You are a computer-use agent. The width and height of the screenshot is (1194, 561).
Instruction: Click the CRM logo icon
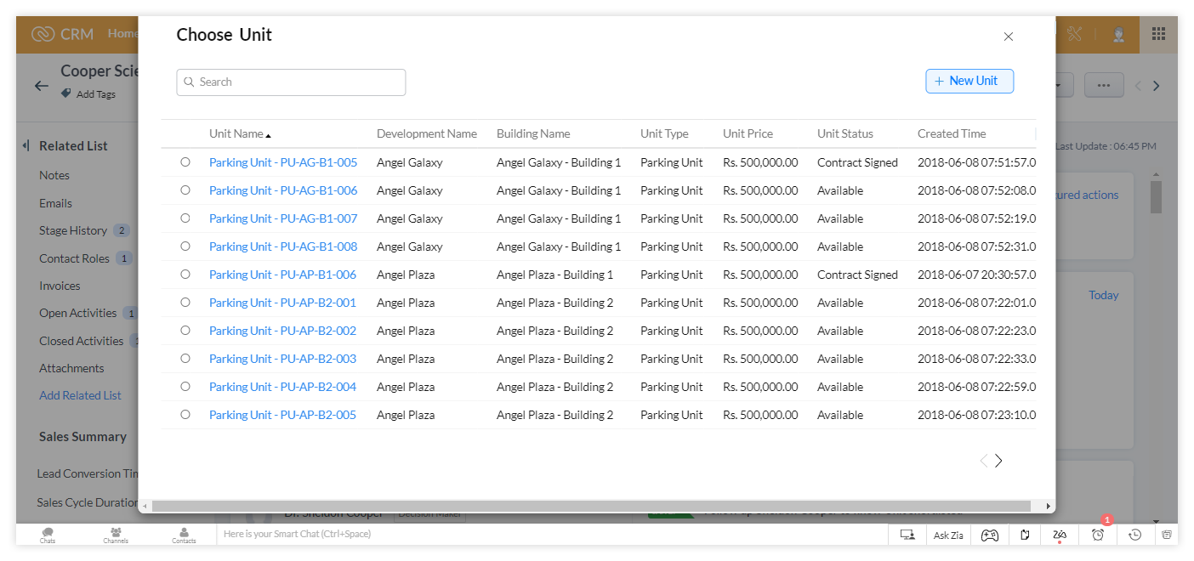pos(43,34)
